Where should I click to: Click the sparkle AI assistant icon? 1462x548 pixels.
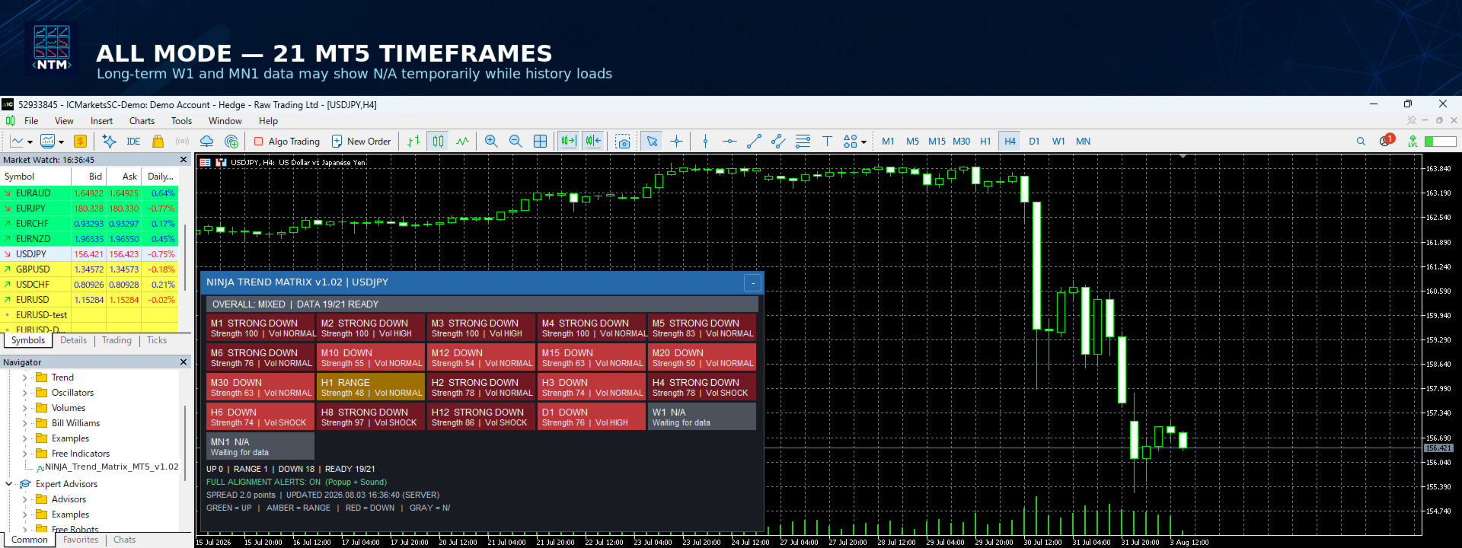(x=109, y=141)
